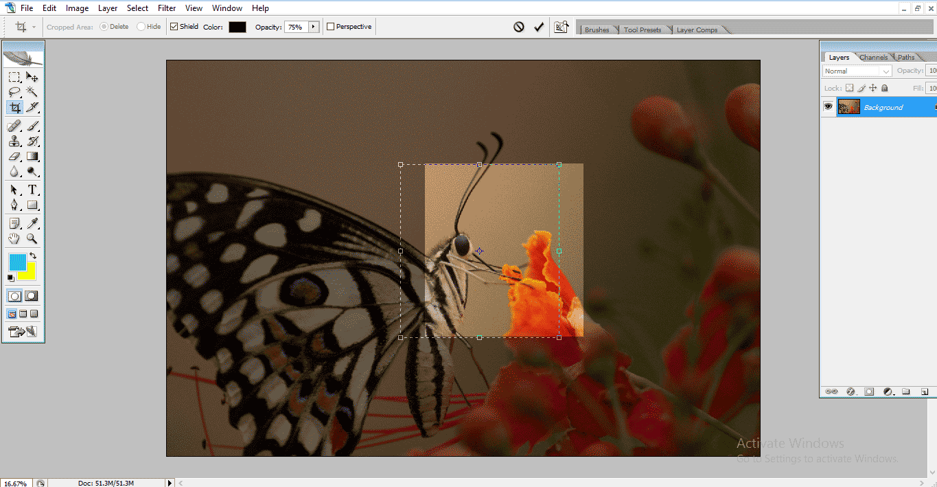The width and height of the screenshot is (937, 487).
Task: Click Add layer mask icon
Action: point(869,392)
